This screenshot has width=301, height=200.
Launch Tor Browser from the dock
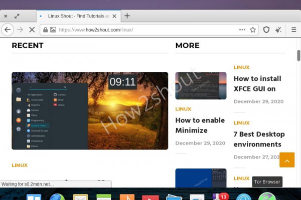[267, 196]
